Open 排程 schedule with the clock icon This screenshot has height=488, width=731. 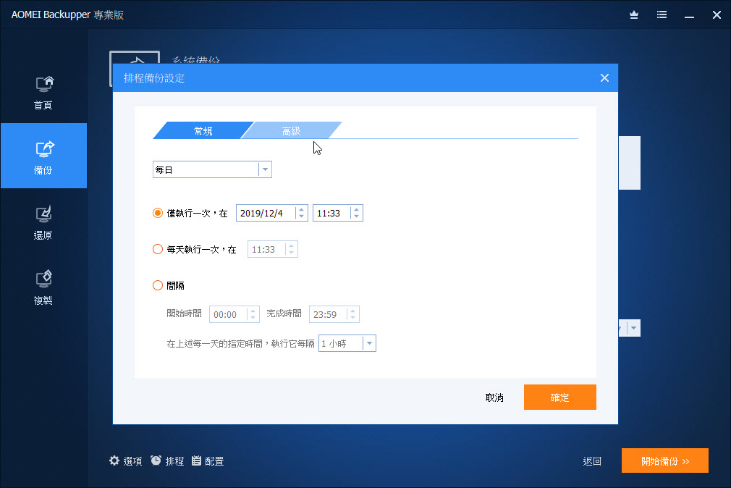pyautogui.click(x=167, y=461)
